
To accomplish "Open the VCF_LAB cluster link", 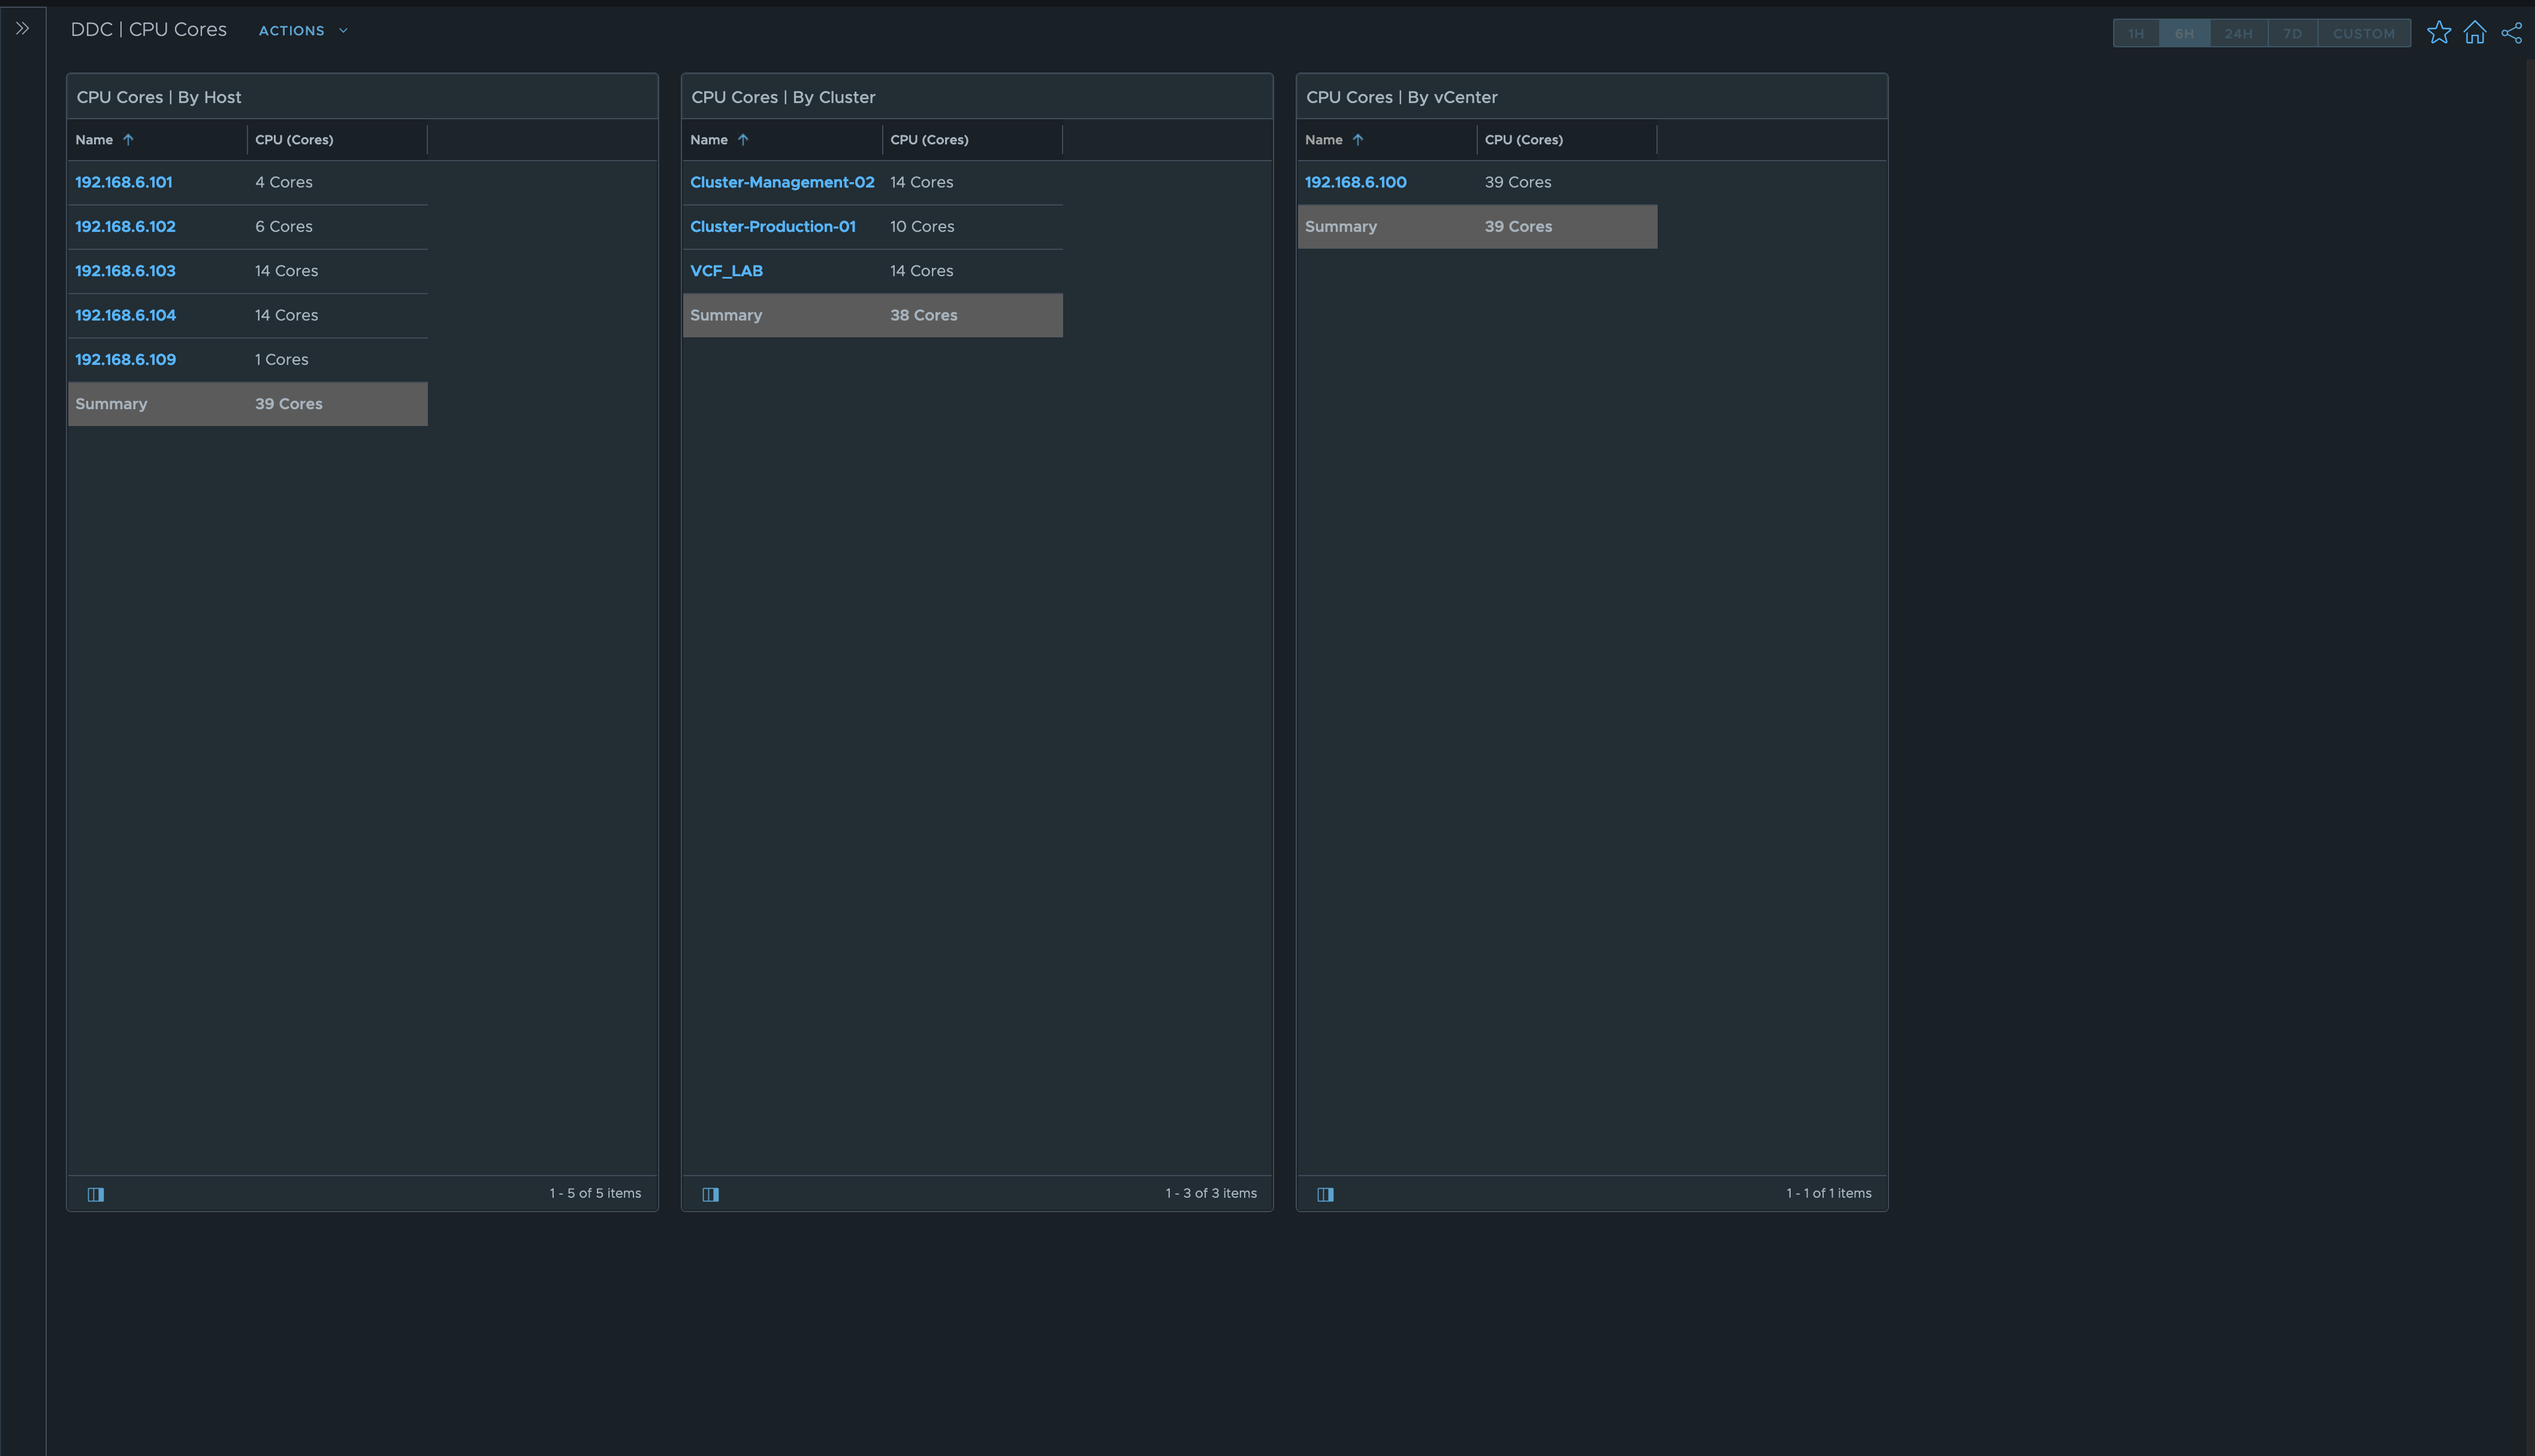I will click(x=726, y=271).
